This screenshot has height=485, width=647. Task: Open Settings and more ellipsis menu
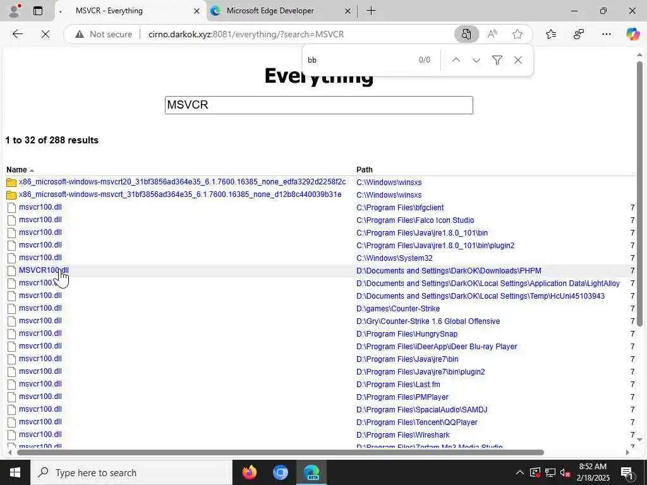point(606,34)
